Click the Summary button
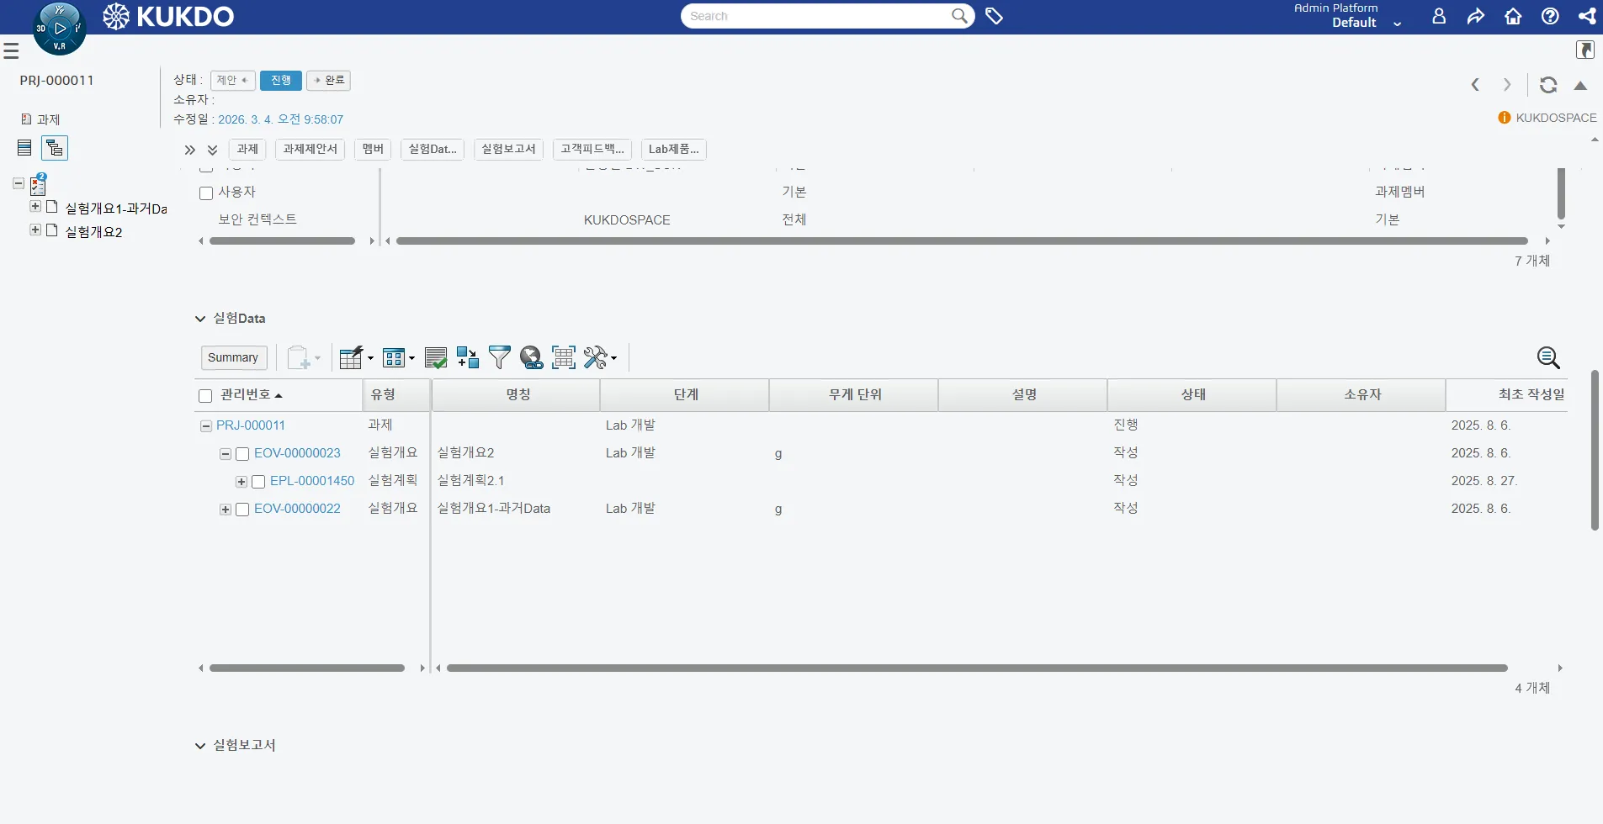The image size is (1603, 824). [233, 357]
